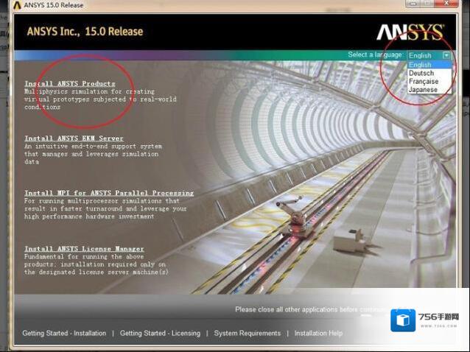Open Getting Started - Installation guide
This screenshot has width=470, height=352.
(64, 333)
